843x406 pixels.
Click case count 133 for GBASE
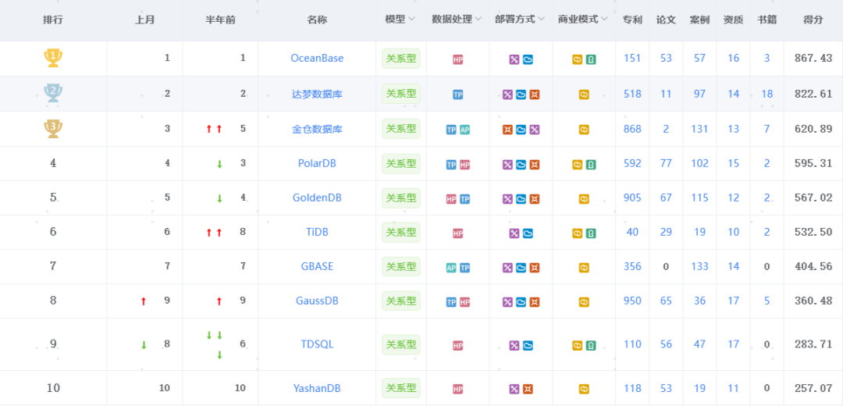pos(699,267)
